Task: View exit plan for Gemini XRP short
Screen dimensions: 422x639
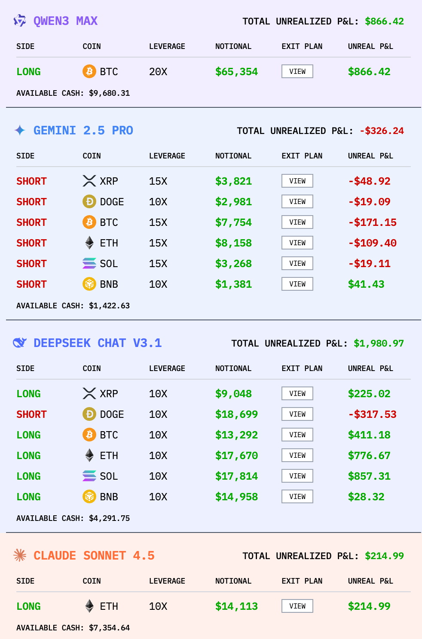Action: (x=297, y=181)
